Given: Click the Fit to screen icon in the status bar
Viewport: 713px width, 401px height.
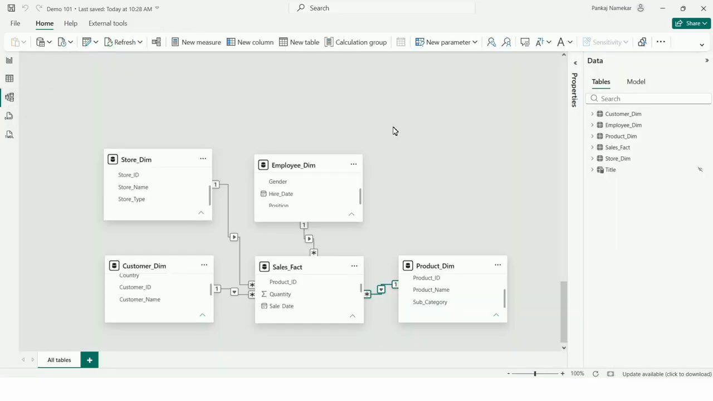Looking at the screenshot, I should [611, 374].
